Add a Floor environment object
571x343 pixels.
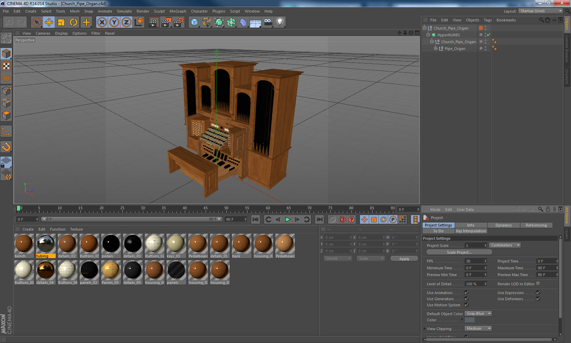tap(256, 22)
